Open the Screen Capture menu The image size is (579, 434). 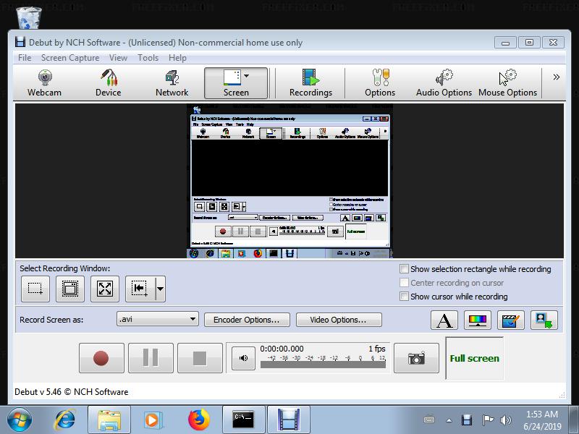pyautogui.click(x=69, y=58)
